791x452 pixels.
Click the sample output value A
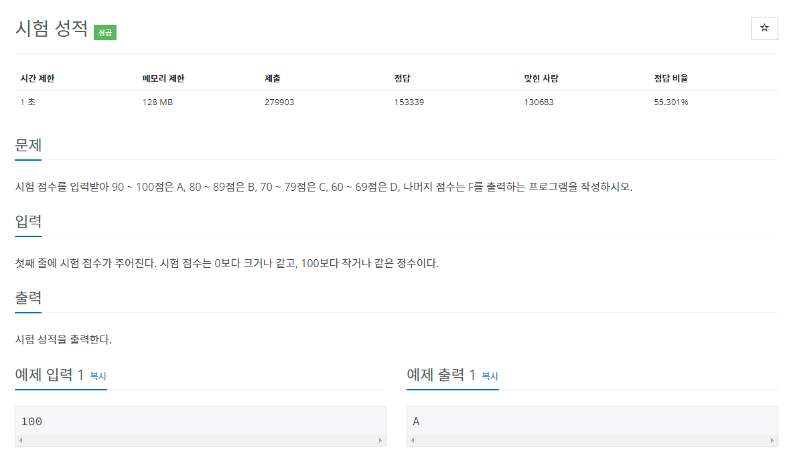point(416,421)
